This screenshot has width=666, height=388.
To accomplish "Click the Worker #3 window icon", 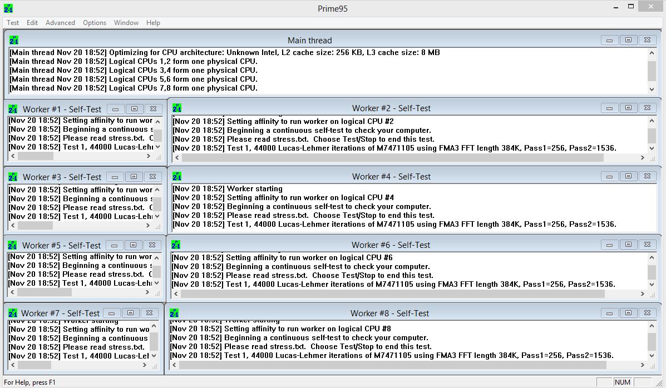I will point(13,177).
